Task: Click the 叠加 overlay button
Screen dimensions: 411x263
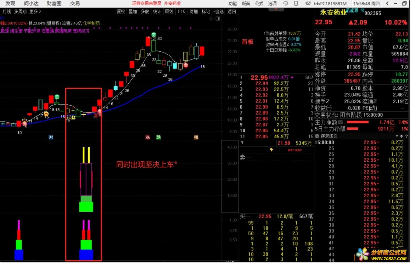Action: [x=133, y=11]
